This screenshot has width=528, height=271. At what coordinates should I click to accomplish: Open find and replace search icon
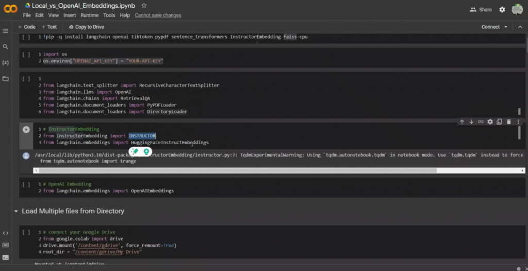5,47
